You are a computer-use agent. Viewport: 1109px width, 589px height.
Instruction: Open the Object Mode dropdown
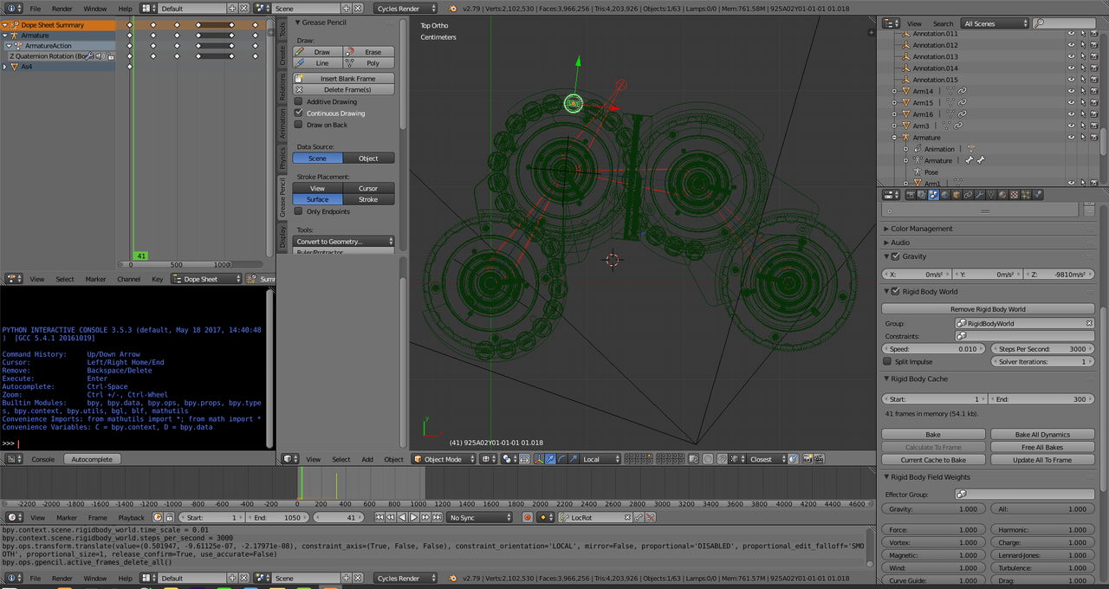pos(444,459)
